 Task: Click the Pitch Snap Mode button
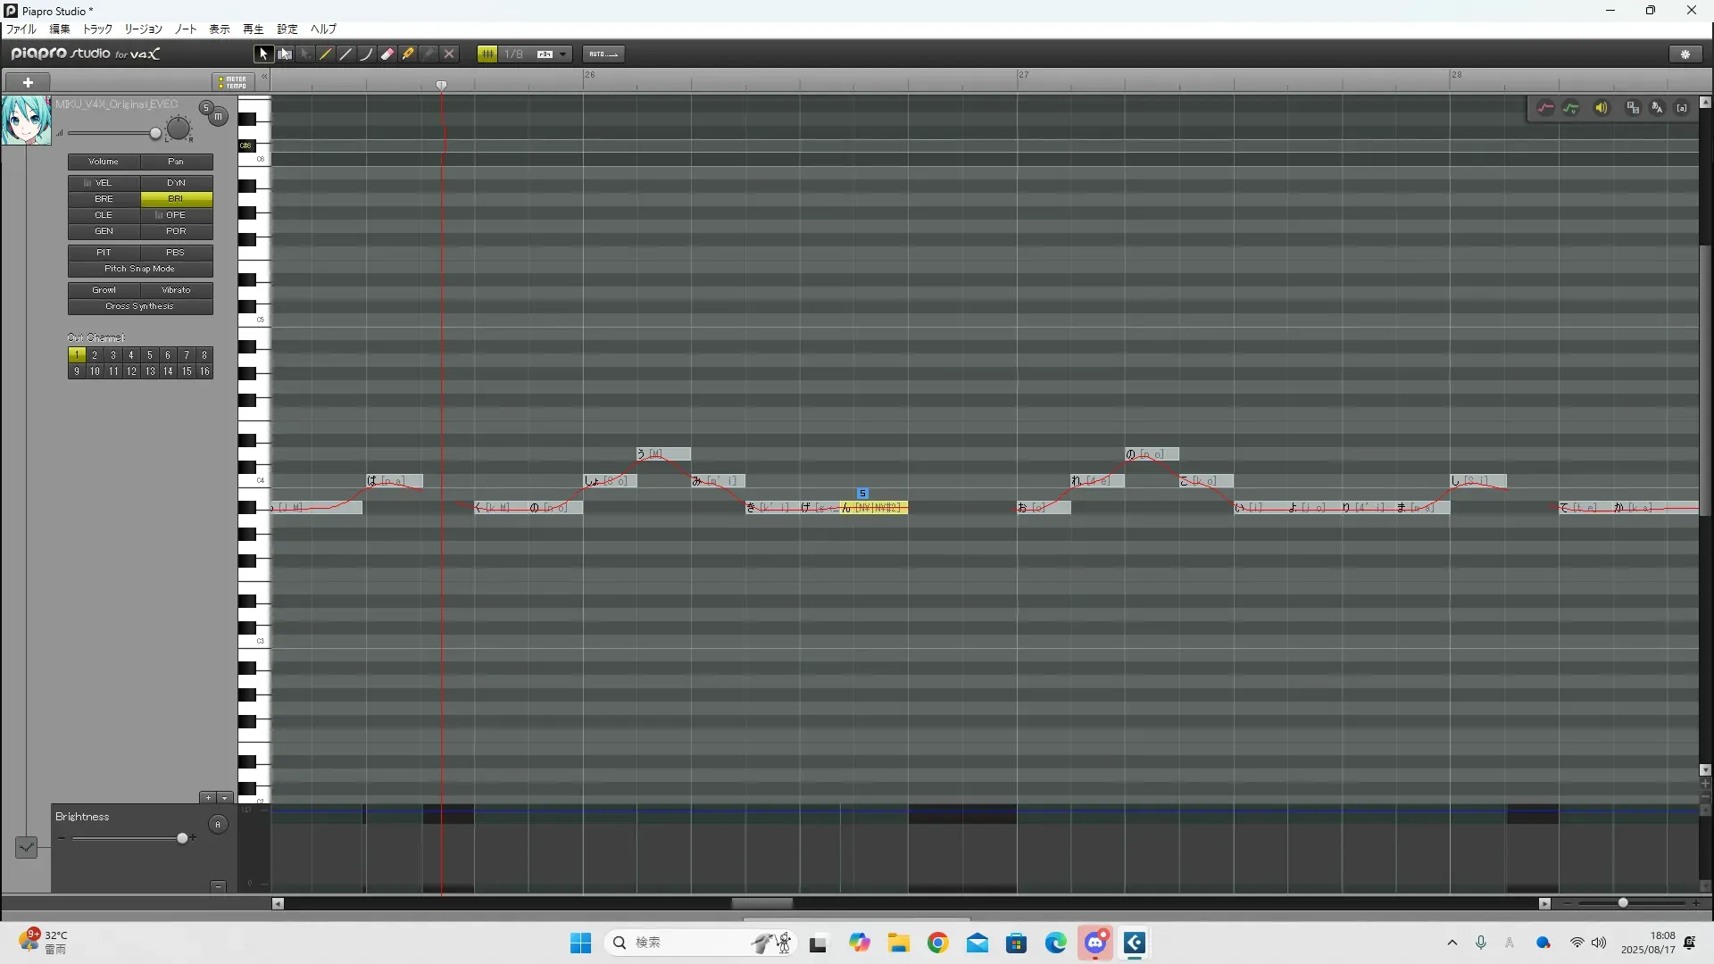point(140,269)
